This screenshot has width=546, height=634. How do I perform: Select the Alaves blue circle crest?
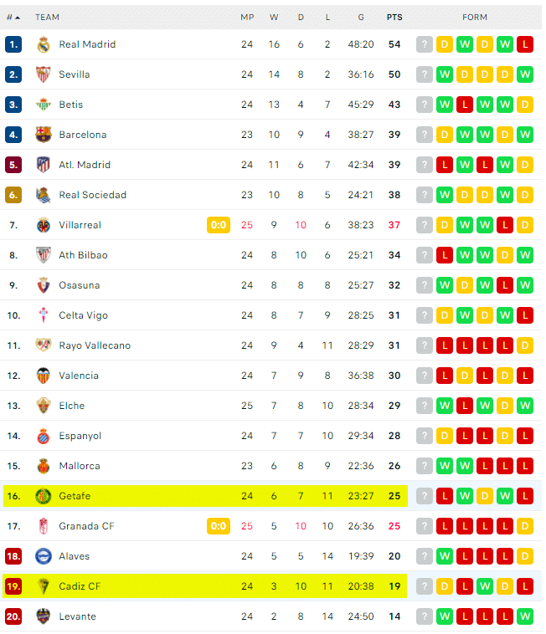point(44,556)
